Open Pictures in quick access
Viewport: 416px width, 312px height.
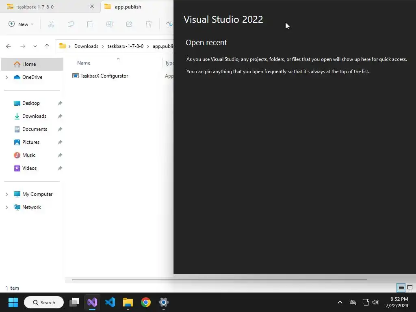31,142
